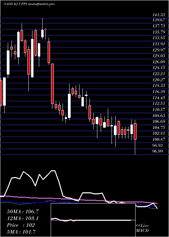Select the 106.69 price axis label
Viewport: 169px width, 237px height.
coord(159,122)
